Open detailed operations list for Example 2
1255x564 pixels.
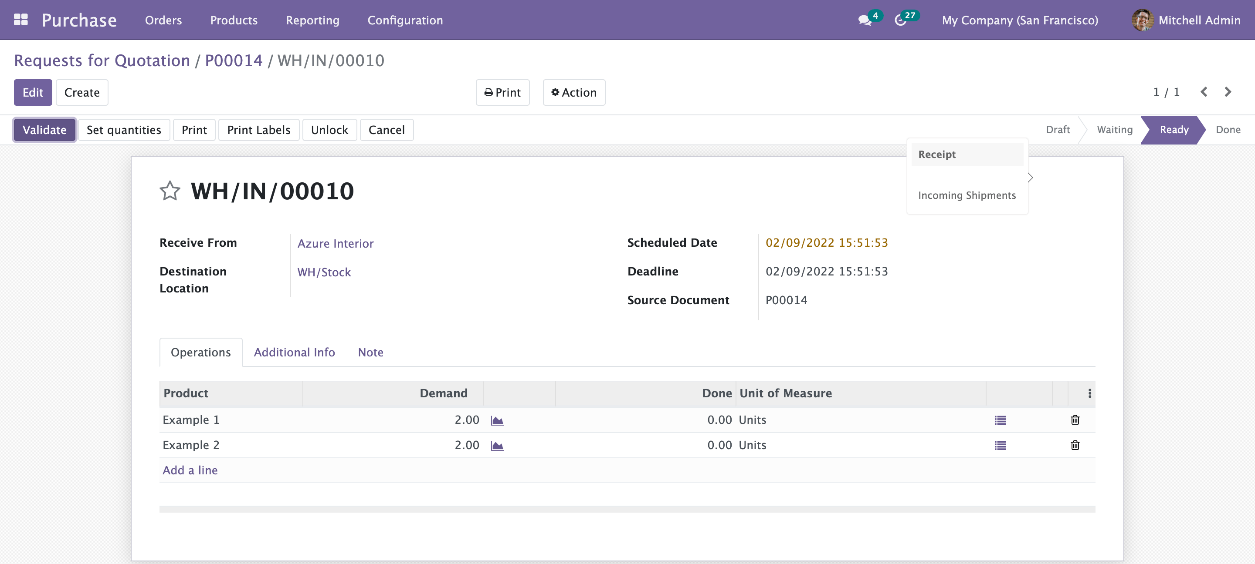tap(1000, 446)
